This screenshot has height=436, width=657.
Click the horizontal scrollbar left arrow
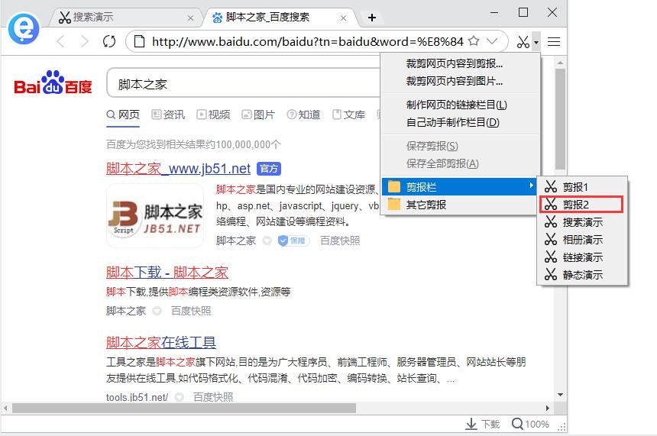click(5, 408)
